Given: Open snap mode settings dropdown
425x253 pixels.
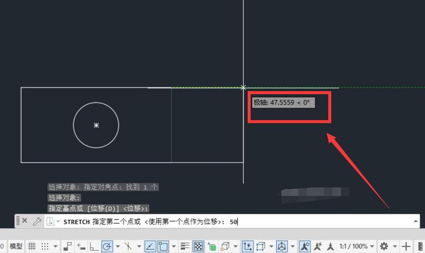Looking at the screenshot, I should click(x=56, y=246).
